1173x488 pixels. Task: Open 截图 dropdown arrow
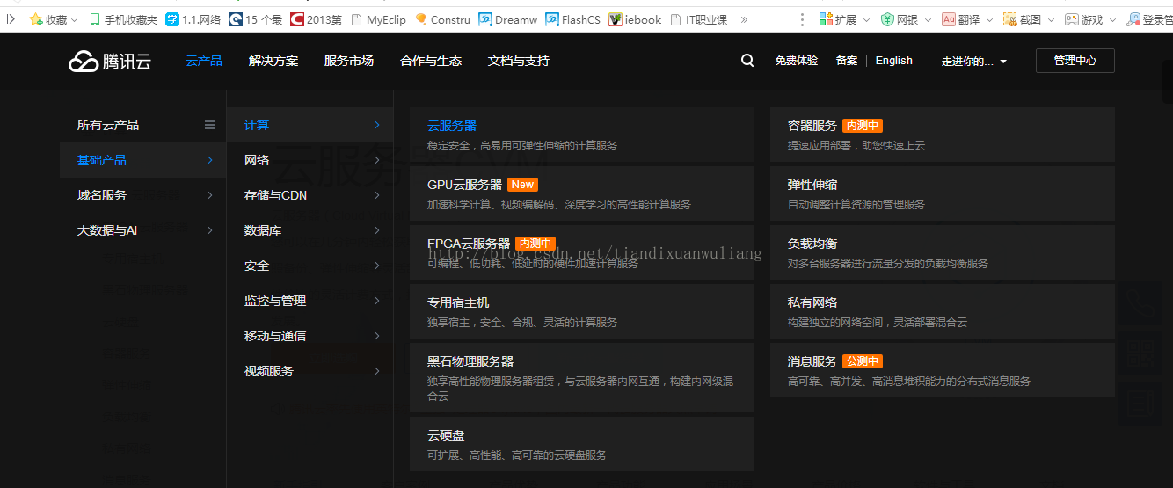tap(1050, 20)
